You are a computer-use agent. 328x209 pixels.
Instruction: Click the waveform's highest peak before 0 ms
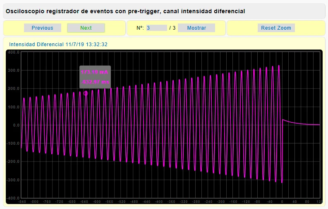279,66
